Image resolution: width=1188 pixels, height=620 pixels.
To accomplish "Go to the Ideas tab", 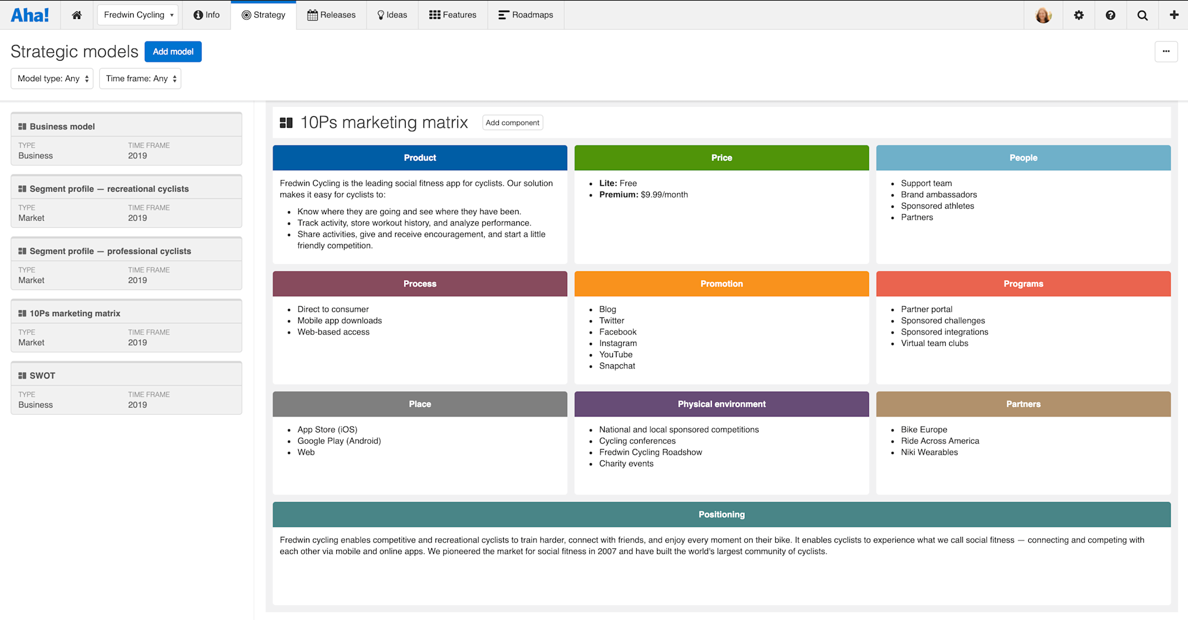I will (392, 15).
